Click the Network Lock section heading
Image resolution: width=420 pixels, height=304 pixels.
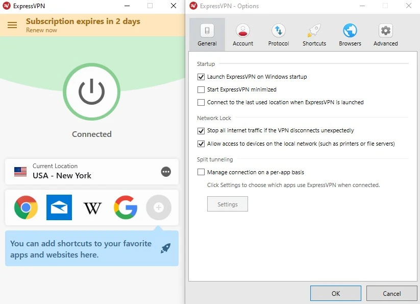214,118
